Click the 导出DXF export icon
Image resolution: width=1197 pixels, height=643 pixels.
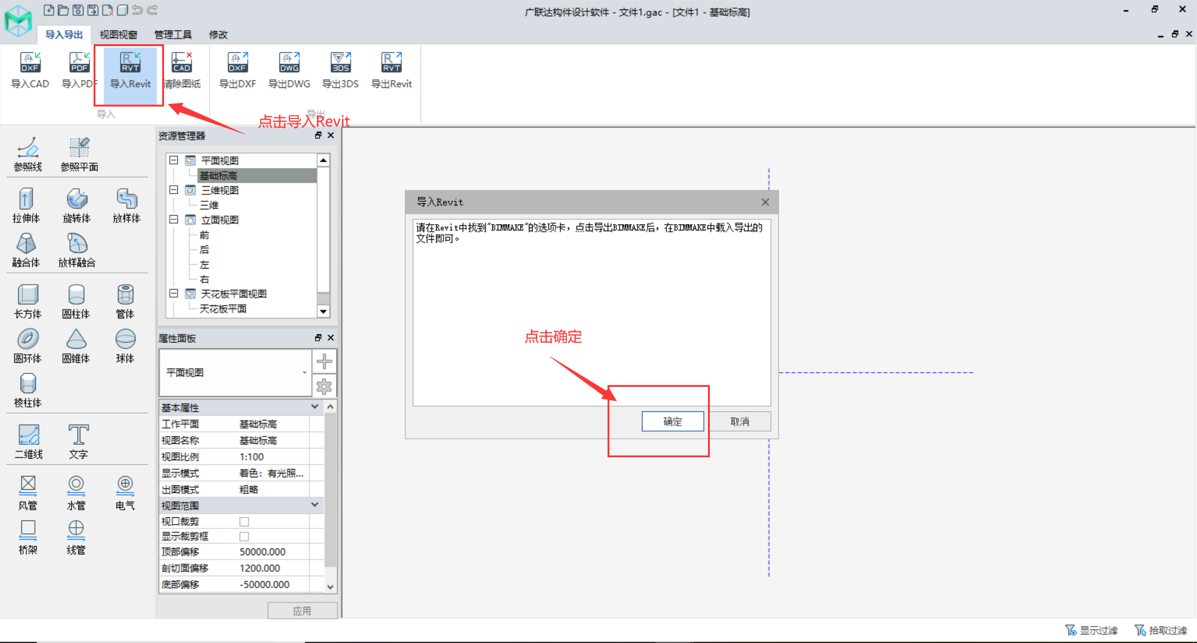click(238, 70)
